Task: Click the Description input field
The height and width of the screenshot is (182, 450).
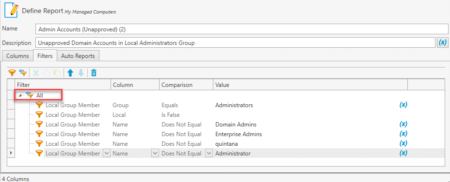Action: click(235, 43)
